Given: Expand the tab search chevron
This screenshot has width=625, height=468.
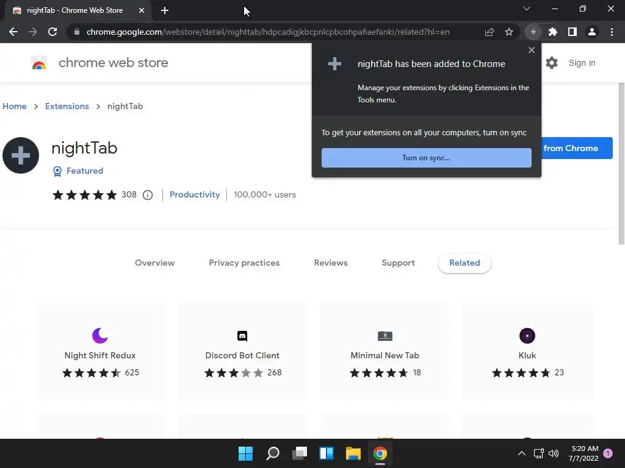Looking at the screenshot, I should pyautogui.click(x=527, y=9).
